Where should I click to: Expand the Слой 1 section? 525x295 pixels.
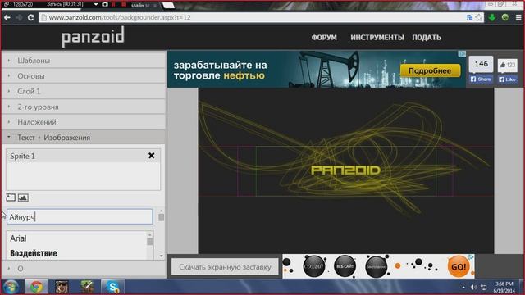click(x=84, y=91)
